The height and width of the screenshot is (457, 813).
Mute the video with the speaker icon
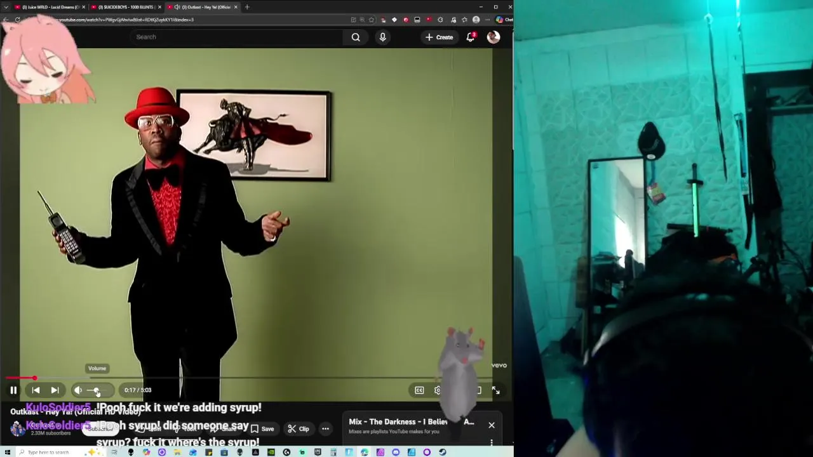point(77,390)
